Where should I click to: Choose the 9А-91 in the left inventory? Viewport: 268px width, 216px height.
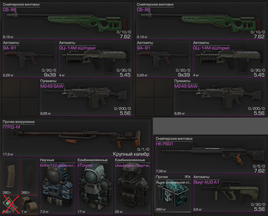[x=30, y=59]
